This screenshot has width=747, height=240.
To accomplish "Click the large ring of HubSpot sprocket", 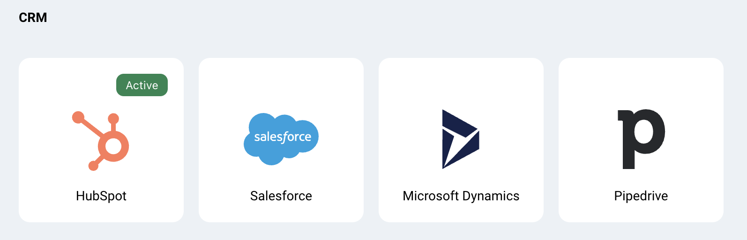I will [x=113, y=146].
